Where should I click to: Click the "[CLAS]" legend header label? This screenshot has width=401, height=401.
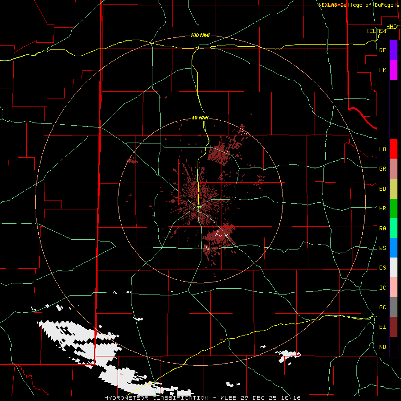(376, 31)
